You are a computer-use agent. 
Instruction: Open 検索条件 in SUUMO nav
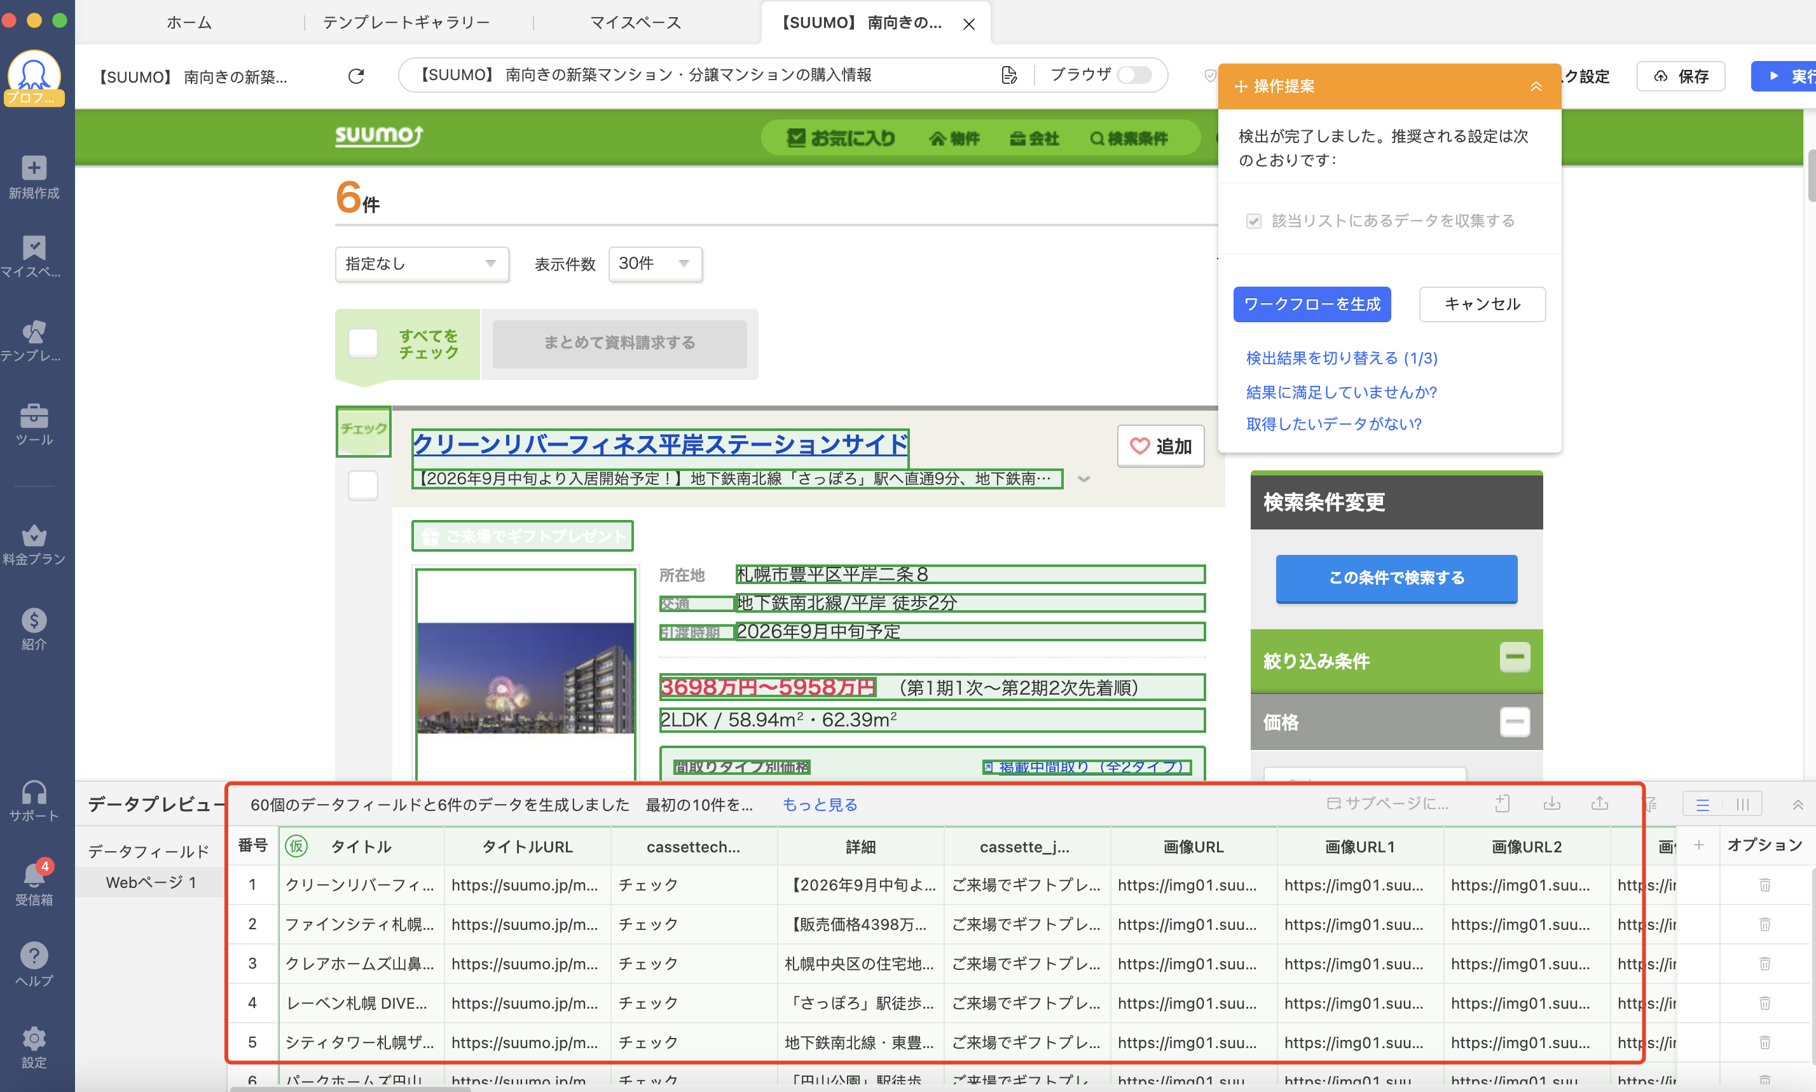(x=1129, y=139)
